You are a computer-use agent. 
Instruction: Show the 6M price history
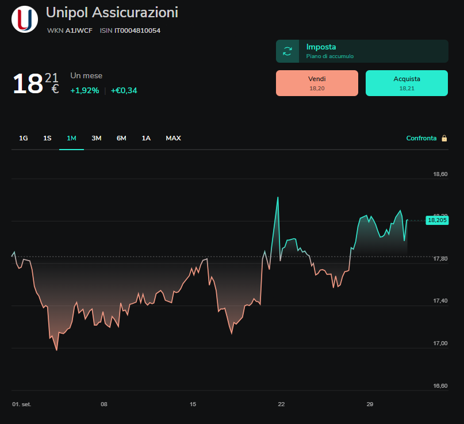[121, 138]
